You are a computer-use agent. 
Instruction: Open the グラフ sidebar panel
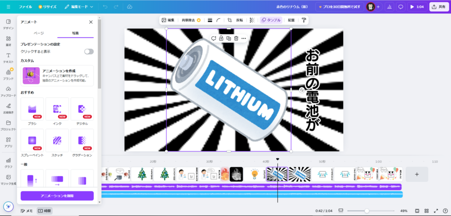point(8,163)
